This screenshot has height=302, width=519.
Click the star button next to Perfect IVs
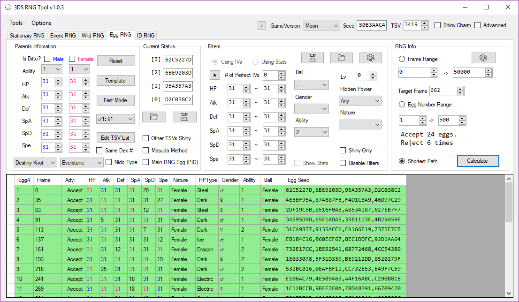pyautogui.click(x=214, y=75)
